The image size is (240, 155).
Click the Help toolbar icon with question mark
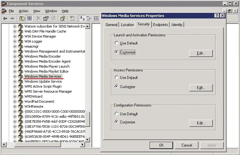[63, 18]
